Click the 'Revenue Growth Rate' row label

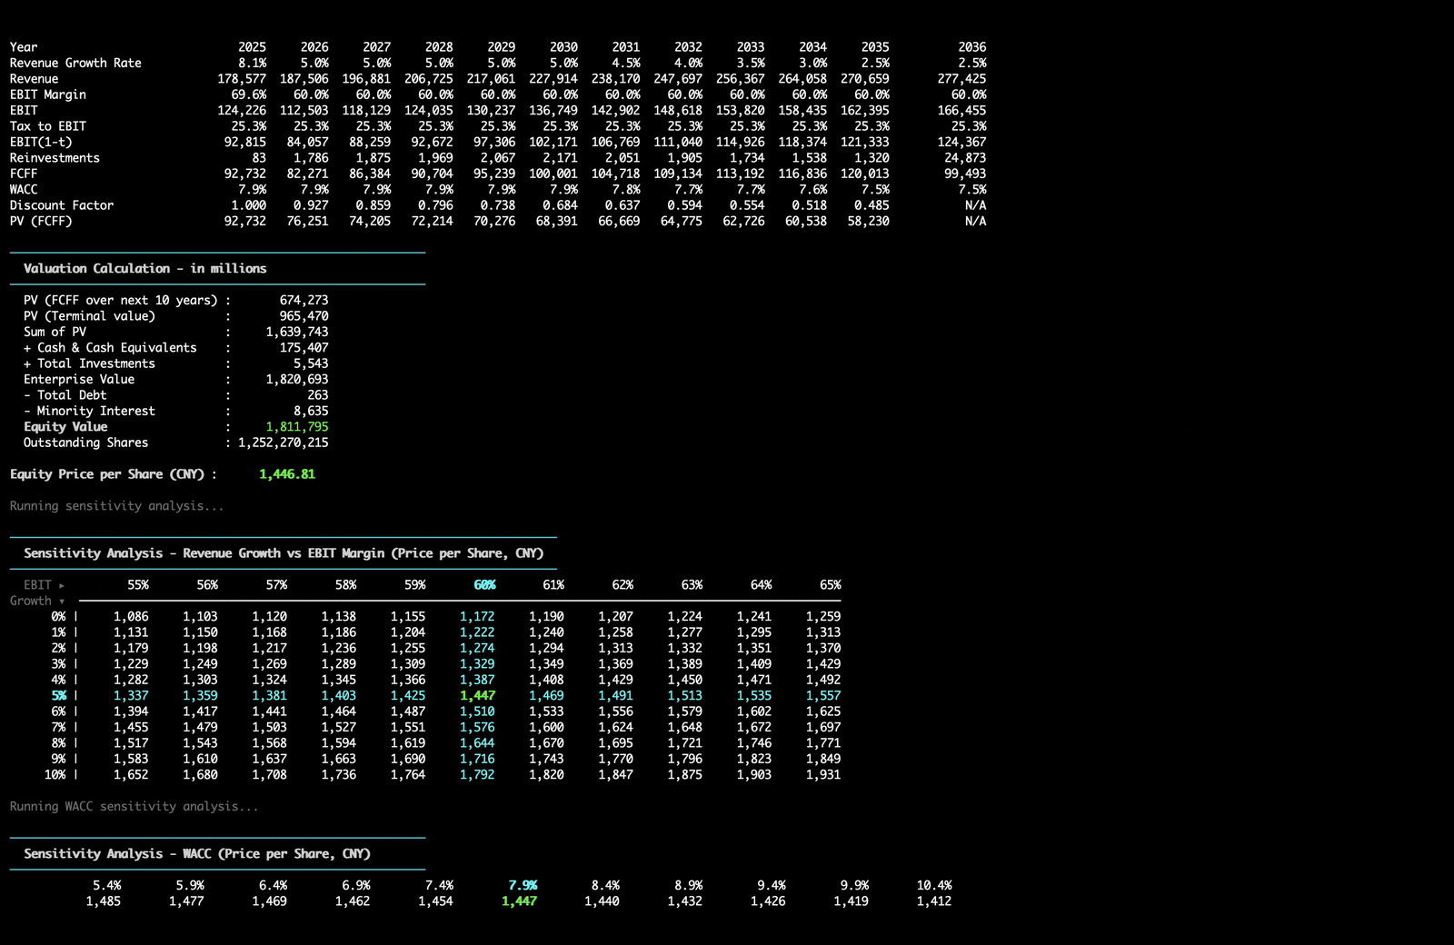point(75,63)
